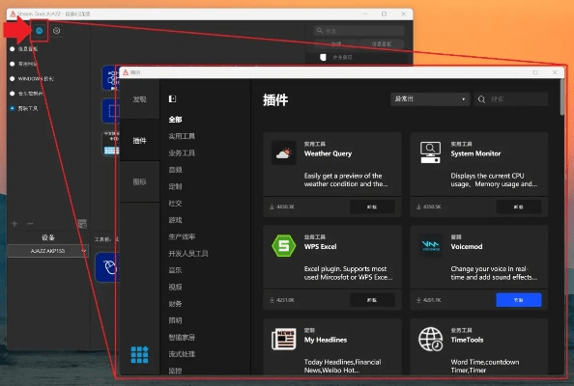Click the Weather Query uninstall button
The image size is (574, 386).
click(x=372, y=207)
